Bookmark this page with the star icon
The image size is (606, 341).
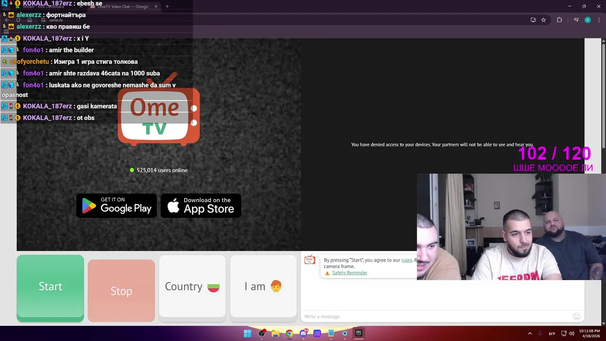click(x=544, y=20)
